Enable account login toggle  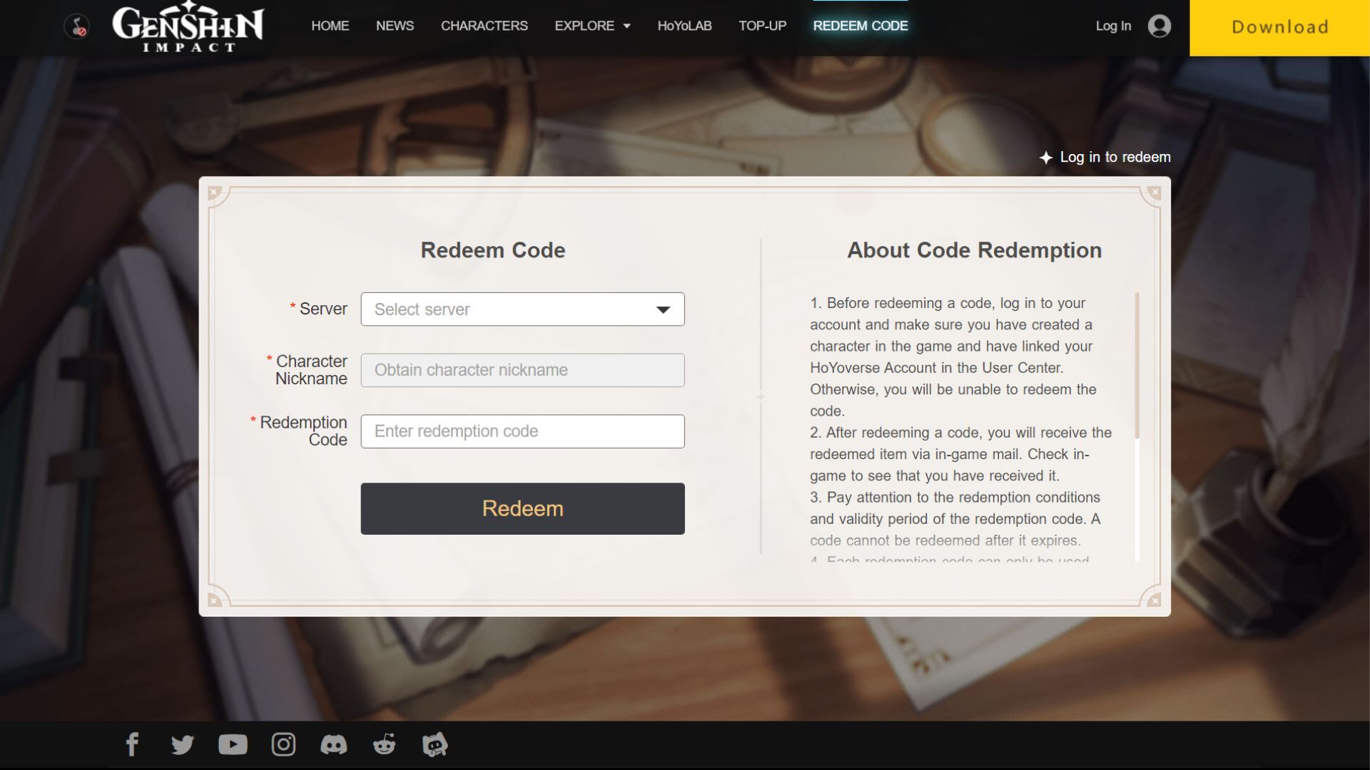[1133, 26]
